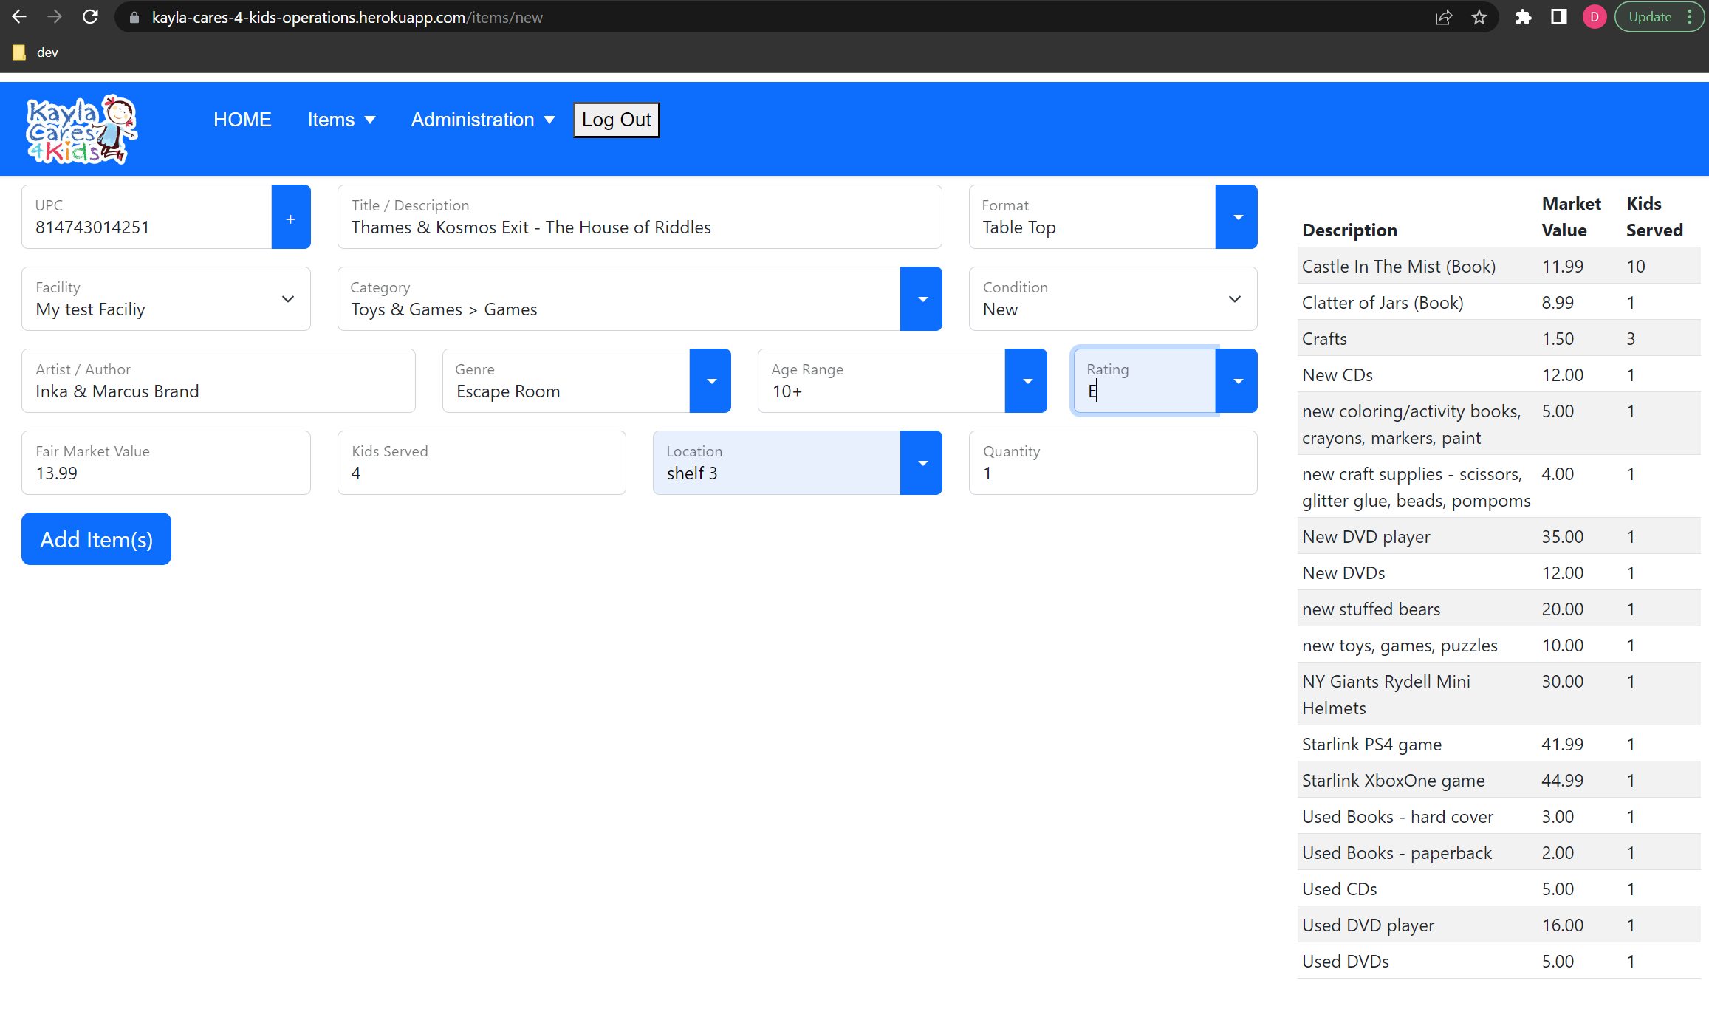This screenshot has height=1020, width=1709.
Task: Select the Starlink XboxOne game row
Action: click(1499, 780)
